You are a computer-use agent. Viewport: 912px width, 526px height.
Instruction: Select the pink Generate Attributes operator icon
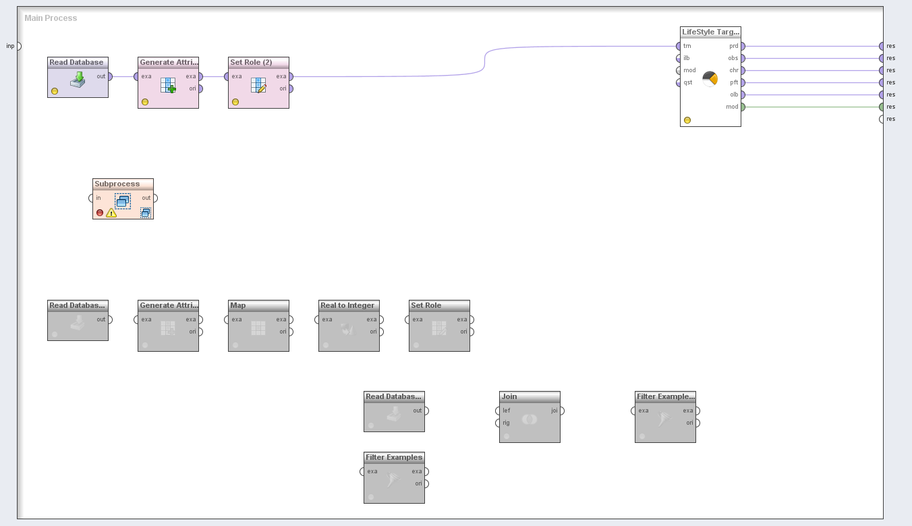pos(168,85)
